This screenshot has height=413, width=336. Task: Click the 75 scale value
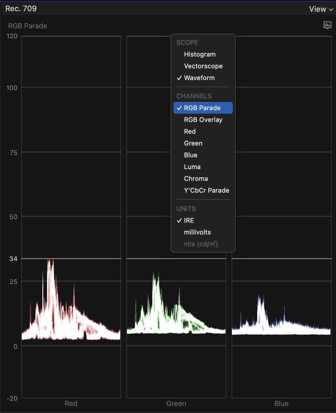point(14,153)
